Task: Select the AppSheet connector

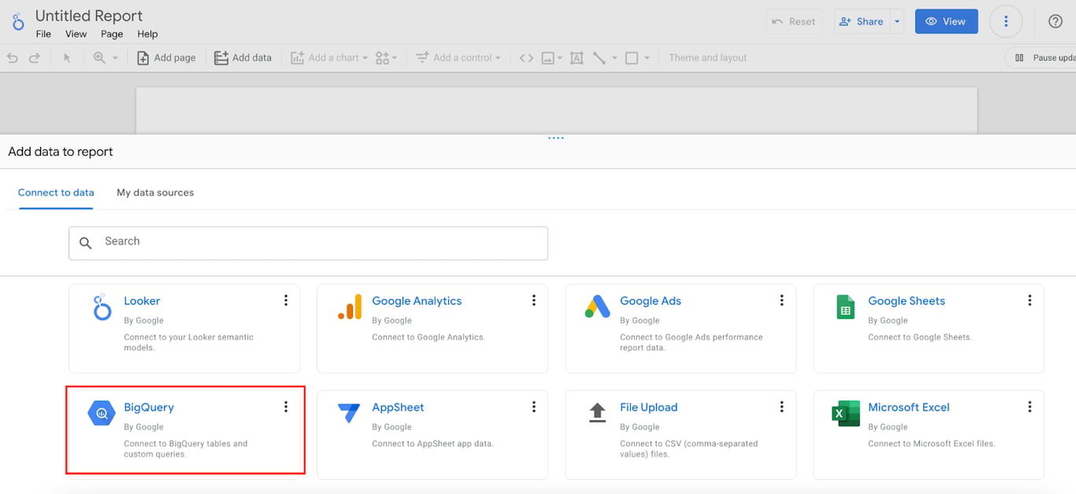Action: pos(432,434)
